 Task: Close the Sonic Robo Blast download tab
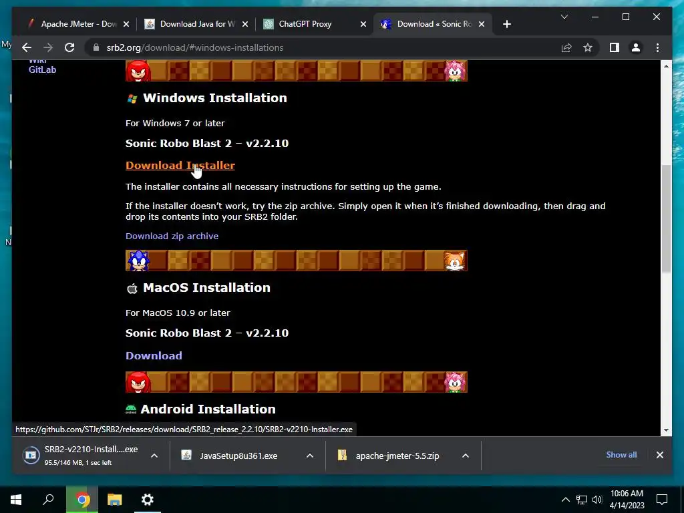(x=482, y=24)
